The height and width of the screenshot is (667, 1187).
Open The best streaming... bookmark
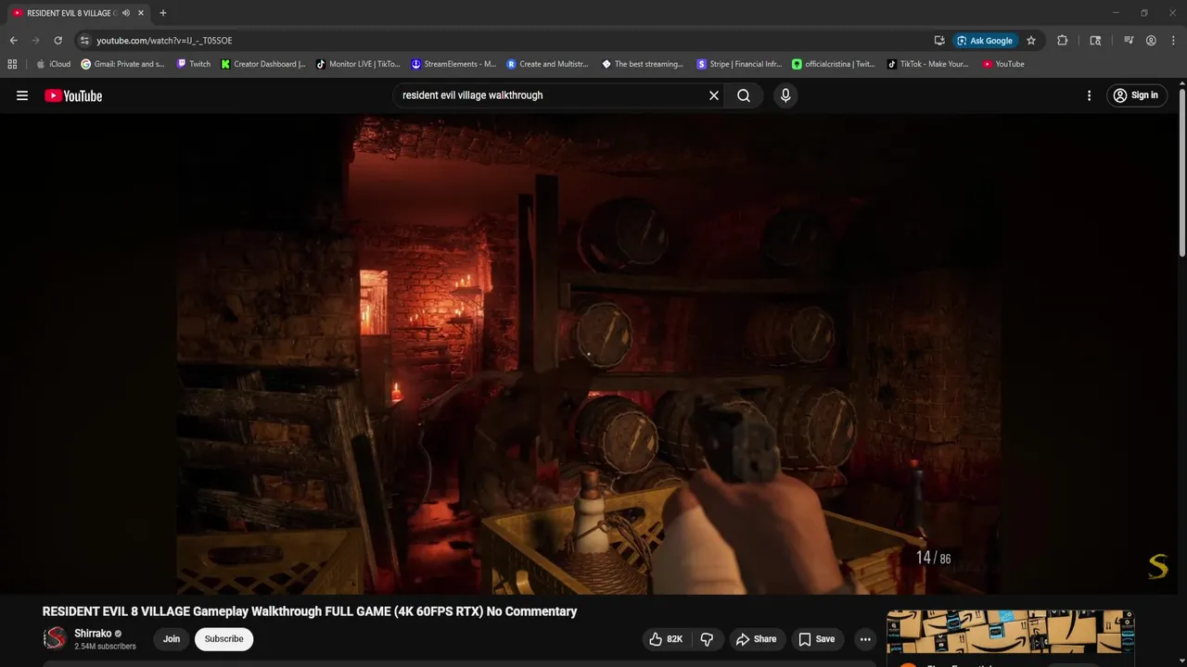pos(643,64)
